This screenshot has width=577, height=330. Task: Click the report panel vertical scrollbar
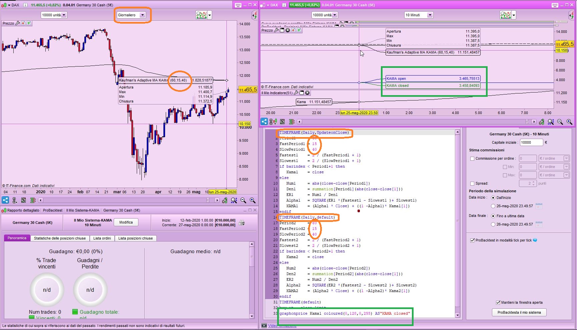click(x=252, y=280)
